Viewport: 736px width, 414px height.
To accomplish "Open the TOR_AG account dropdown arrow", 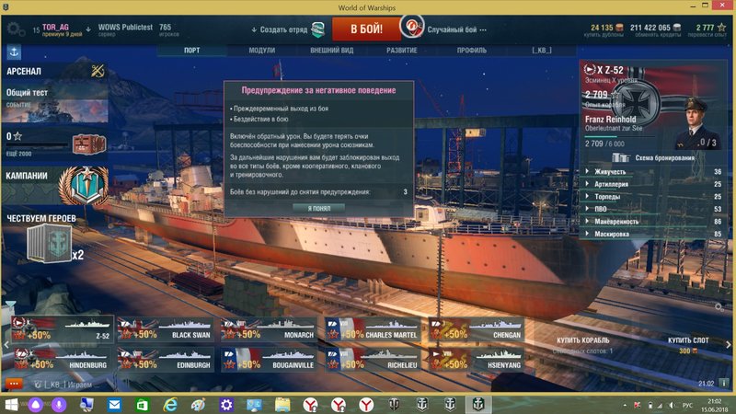I will [x=87, y=29].
